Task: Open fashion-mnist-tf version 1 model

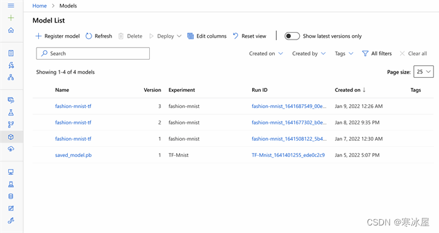Action: [73, 139]
